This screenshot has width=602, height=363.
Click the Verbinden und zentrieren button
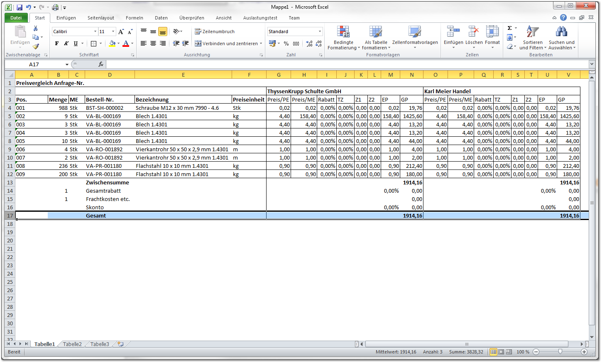(226, 44)
